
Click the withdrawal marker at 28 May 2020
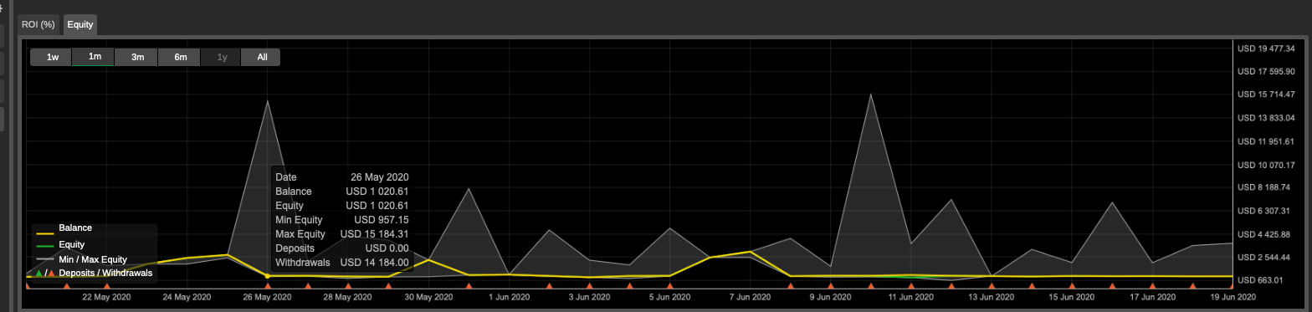[x=348, y=286]
